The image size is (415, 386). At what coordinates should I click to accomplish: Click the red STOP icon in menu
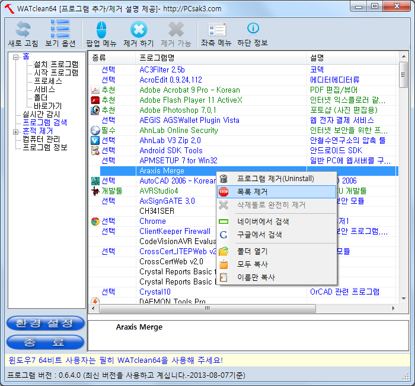point(224,192)
